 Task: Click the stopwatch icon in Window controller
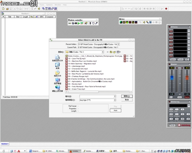coord(93,23)
